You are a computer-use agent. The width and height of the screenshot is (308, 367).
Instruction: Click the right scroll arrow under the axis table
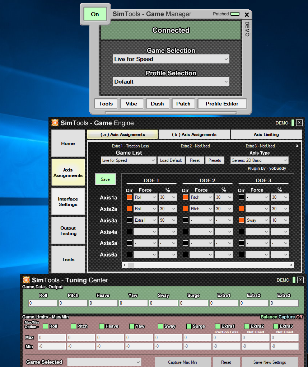pos(291,265)
